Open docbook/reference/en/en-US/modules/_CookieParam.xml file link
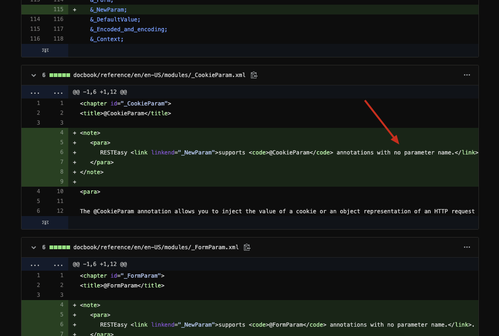This screenshot has height=336, width=499. (x=159, y=75)
